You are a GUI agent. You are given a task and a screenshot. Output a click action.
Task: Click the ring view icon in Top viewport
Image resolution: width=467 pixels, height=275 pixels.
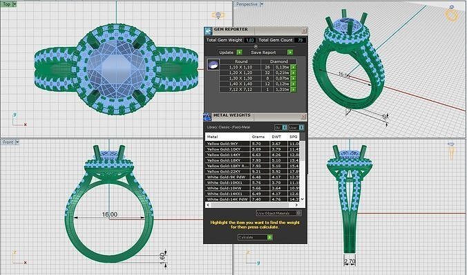click(218, 15)
